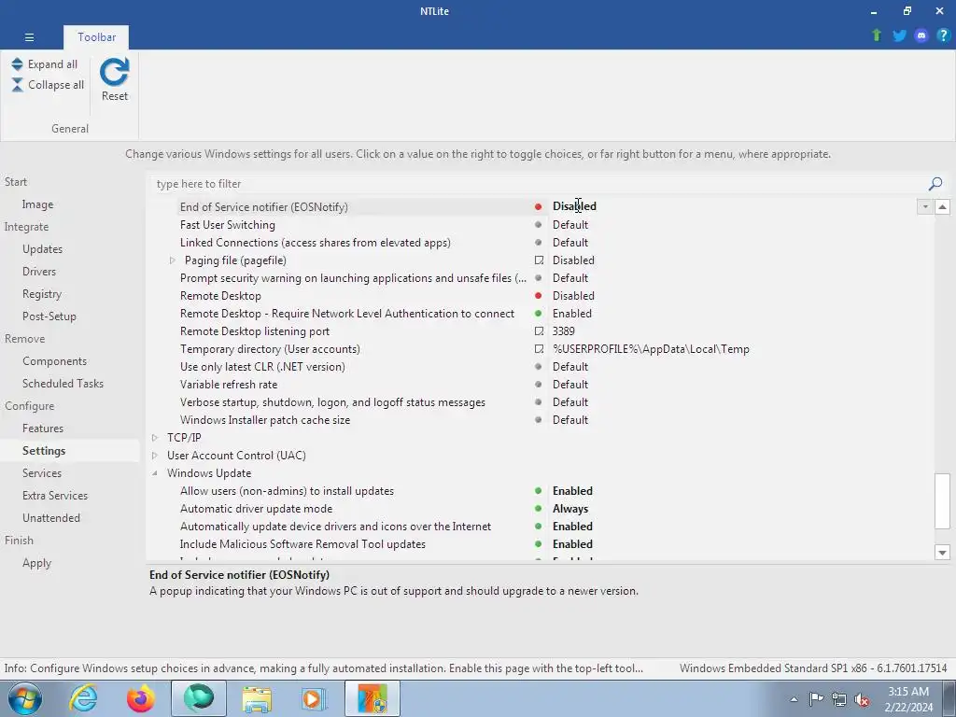This screenshot has height=717, width=956.
Task: Toggle Network Level Authentication Enabled value
Action: [572, 314]
